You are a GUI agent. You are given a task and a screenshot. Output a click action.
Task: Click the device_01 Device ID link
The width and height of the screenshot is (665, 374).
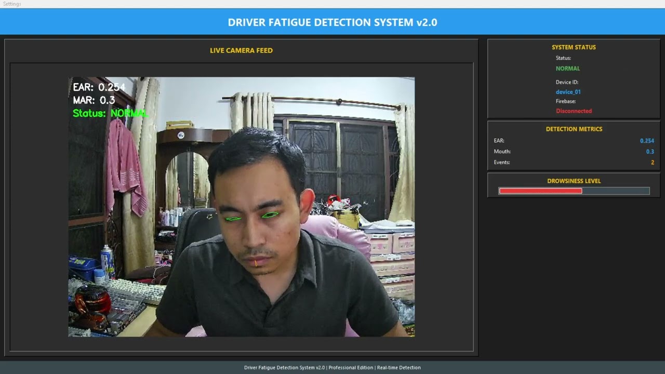(568, 91)
